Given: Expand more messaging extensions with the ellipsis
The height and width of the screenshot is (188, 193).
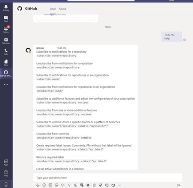Looking at the screenshot, I should coord(120,185).
